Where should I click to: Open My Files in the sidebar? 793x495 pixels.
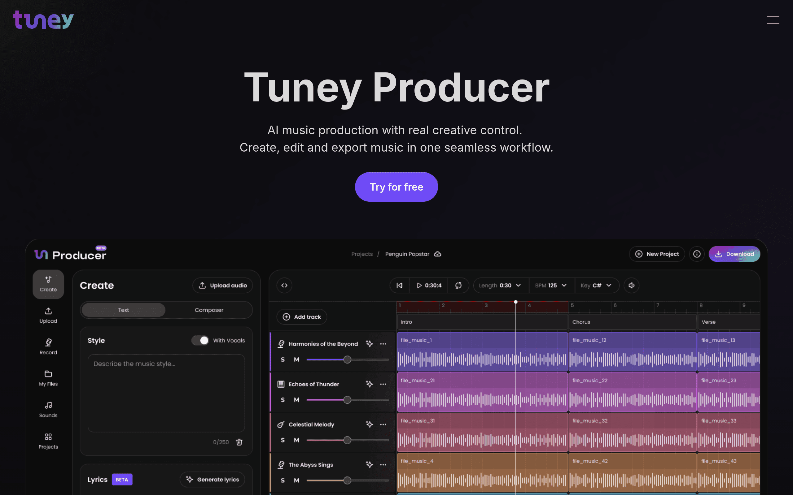point(48,378)
